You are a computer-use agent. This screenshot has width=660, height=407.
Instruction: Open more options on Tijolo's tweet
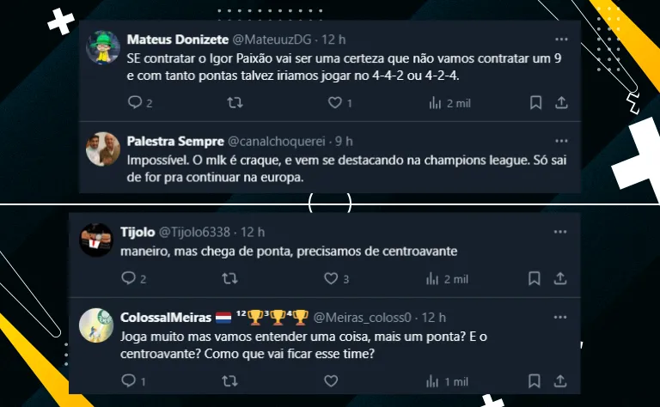tap(560, 232)
